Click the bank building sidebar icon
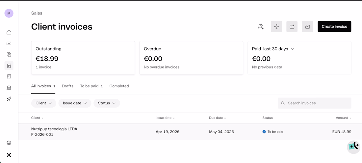The image size is (362, 163). coord(9,88)
